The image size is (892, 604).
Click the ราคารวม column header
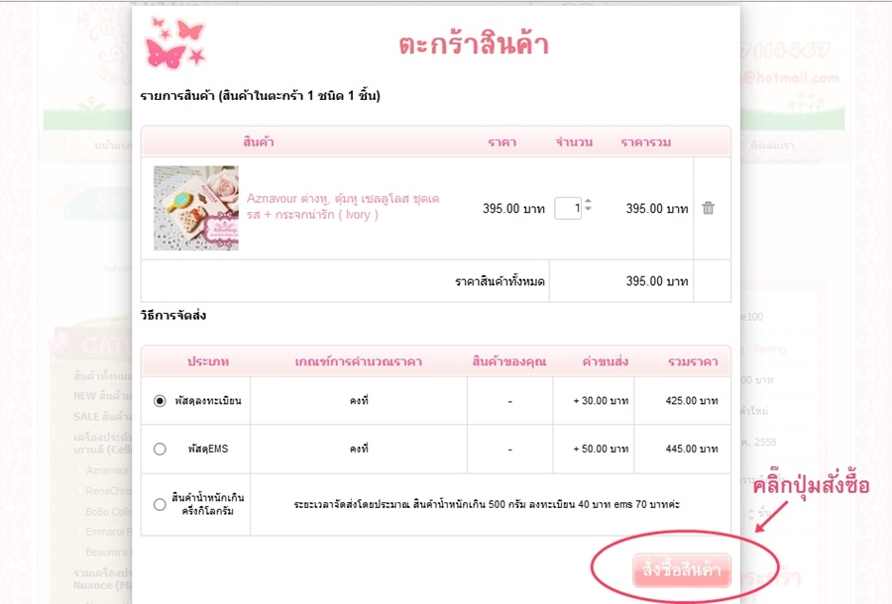pos(645,142)
